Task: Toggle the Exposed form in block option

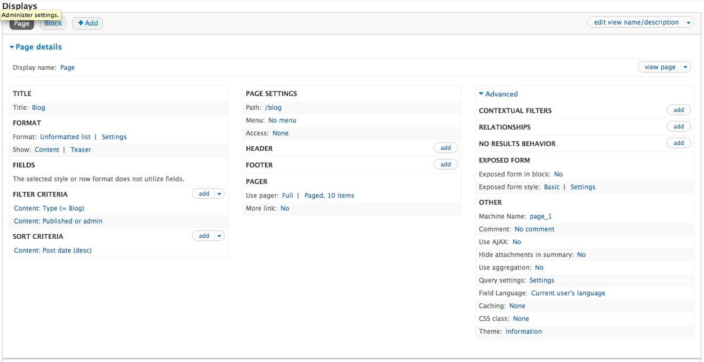Action: 558,174
